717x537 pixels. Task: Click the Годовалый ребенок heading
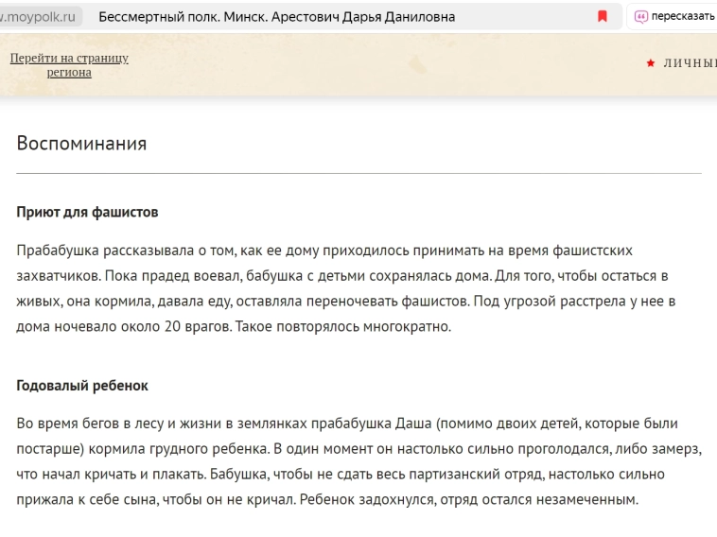click(x=82, y=386)
